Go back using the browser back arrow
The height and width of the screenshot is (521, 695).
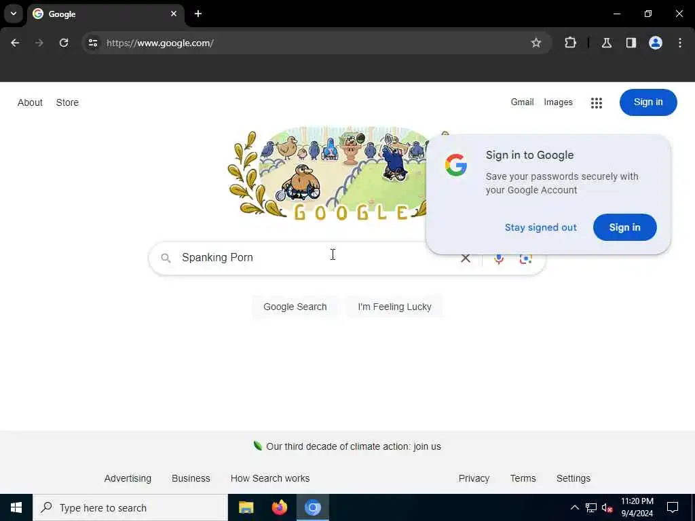[15, 43]
